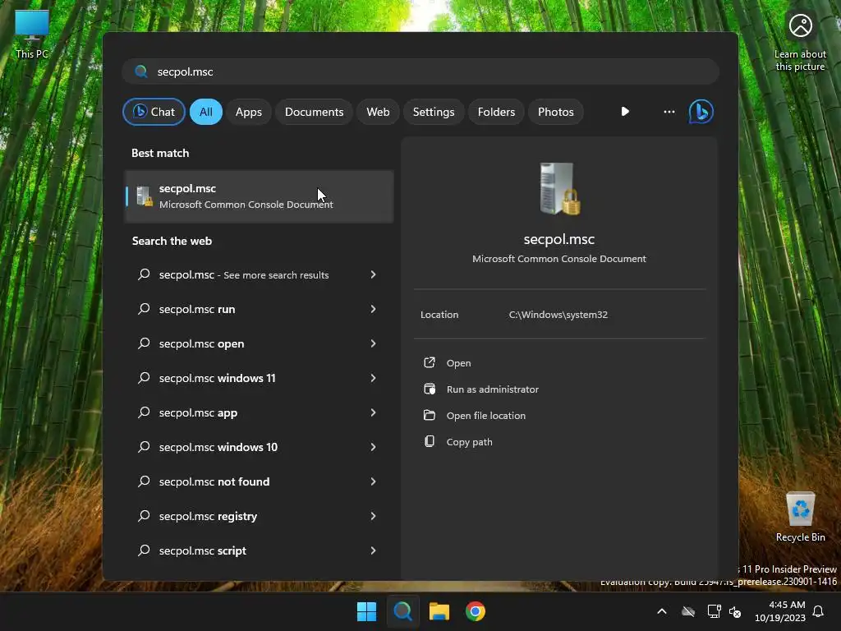Viewport: 841px width, 631px height.
Task: Click the 'secpol.msc windows 10' web suggestion
Action: tap(259, 447)
